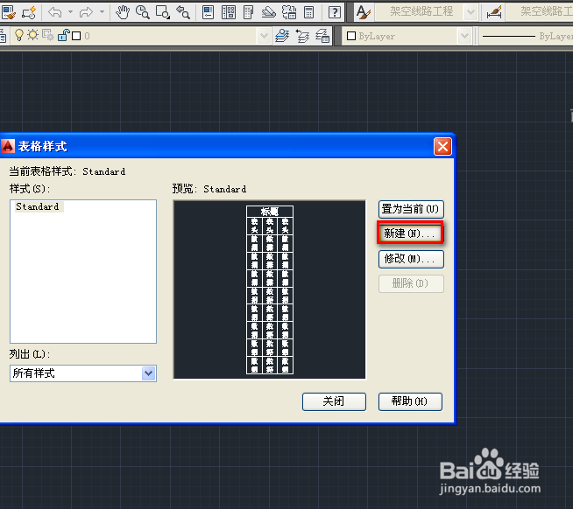
Task: Click the 关闭 button
Action: (x=334, y=401)
